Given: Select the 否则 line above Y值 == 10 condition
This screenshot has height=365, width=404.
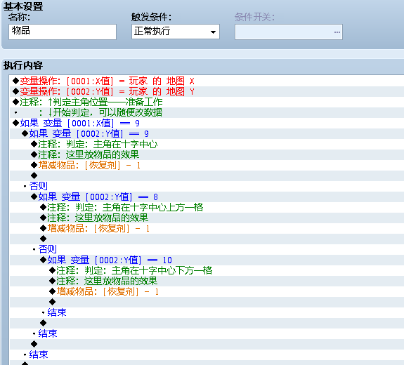Looking at the screenshot, I should (45, 249).
